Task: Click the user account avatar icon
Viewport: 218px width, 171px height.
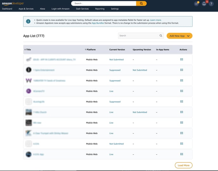Action: [196, 4]
